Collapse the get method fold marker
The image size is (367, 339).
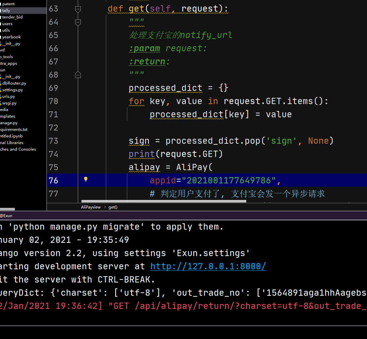click(78, 9)
